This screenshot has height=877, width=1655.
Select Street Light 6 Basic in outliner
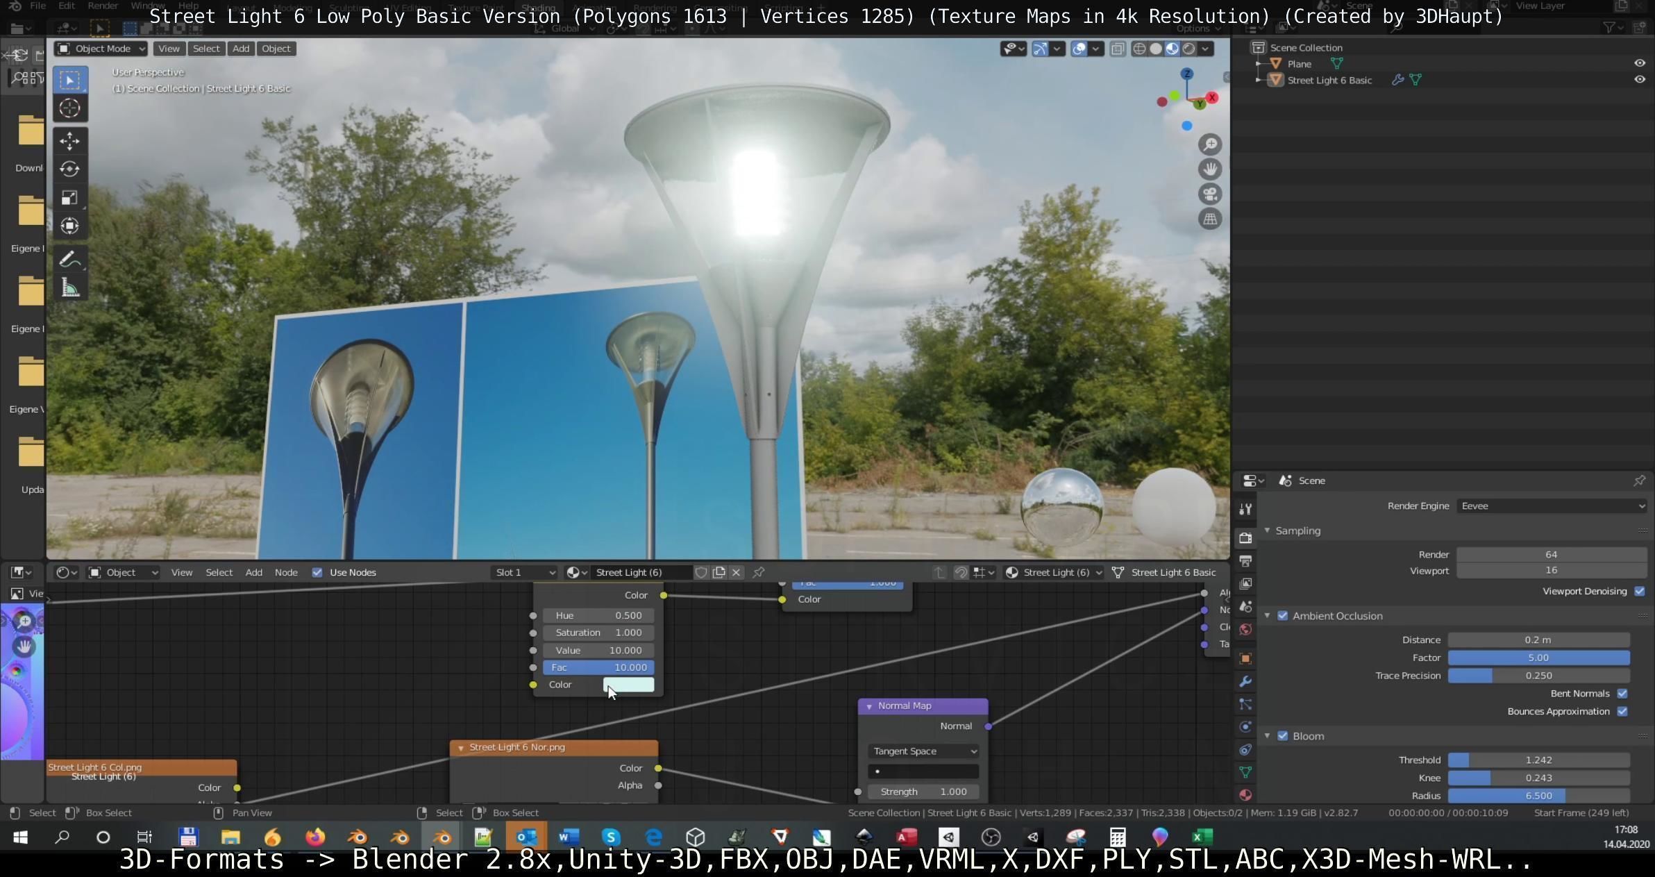(1329, 80)
